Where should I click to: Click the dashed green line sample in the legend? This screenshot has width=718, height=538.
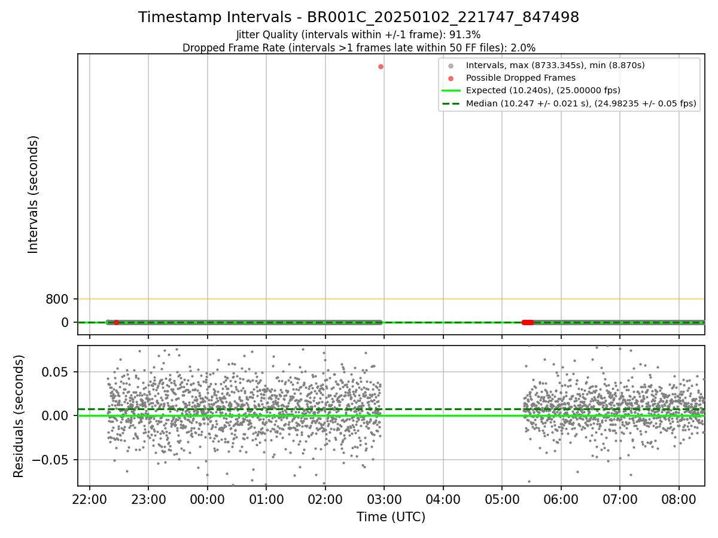(x=451, y=103)
